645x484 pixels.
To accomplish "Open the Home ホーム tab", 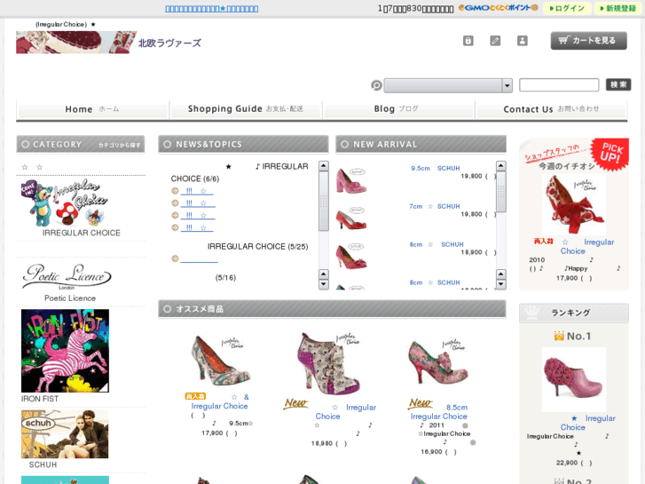I will point(92,109).
